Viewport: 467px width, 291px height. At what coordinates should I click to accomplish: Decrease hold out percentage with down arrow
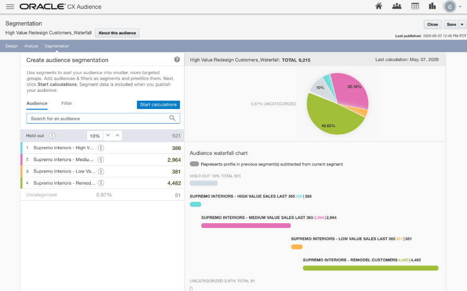(108, 136)
